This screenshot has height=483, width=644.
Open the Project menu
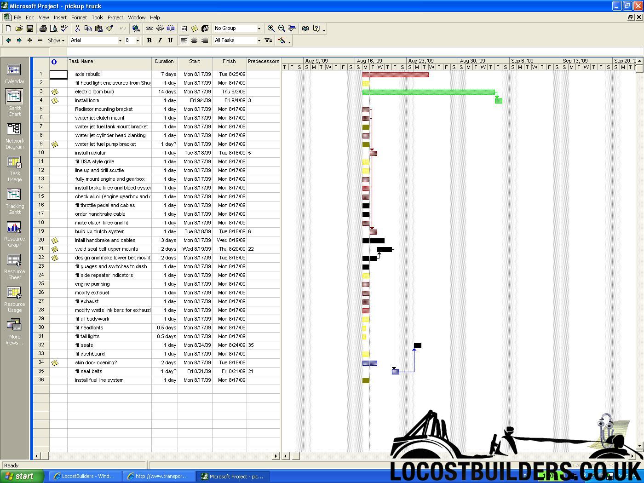[115, 17]
